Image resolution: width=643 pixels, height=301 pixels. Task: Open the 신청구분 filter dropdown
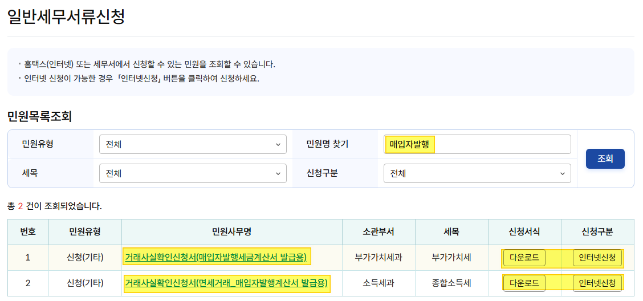click(477, 173)
